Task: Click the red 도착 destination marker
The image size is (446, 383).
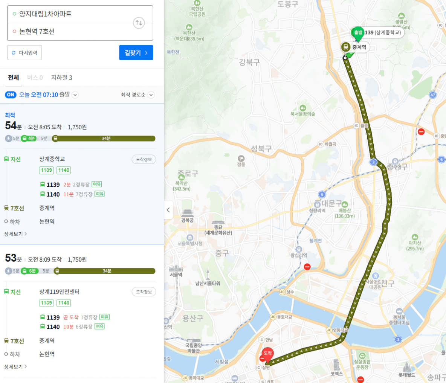Action: coord(267,355)
